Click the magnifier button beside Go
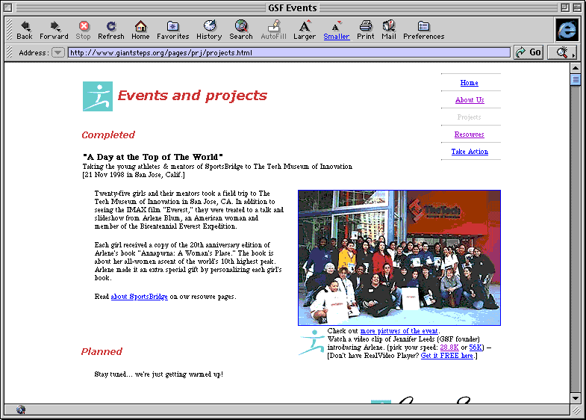The width and height of the screenshot is (586, 420). click(x=562, y=52)
